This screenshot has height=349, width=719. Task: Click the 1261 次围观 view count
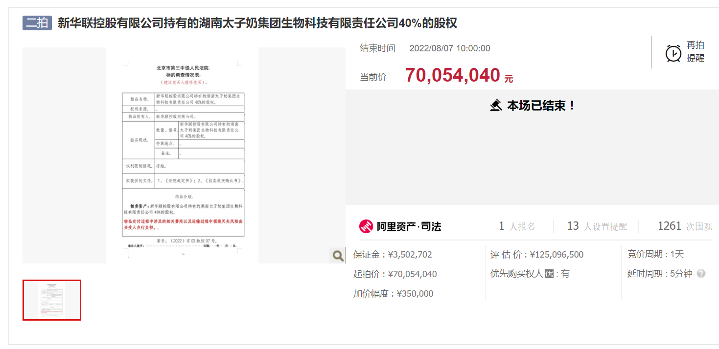[x=685, y=226]
